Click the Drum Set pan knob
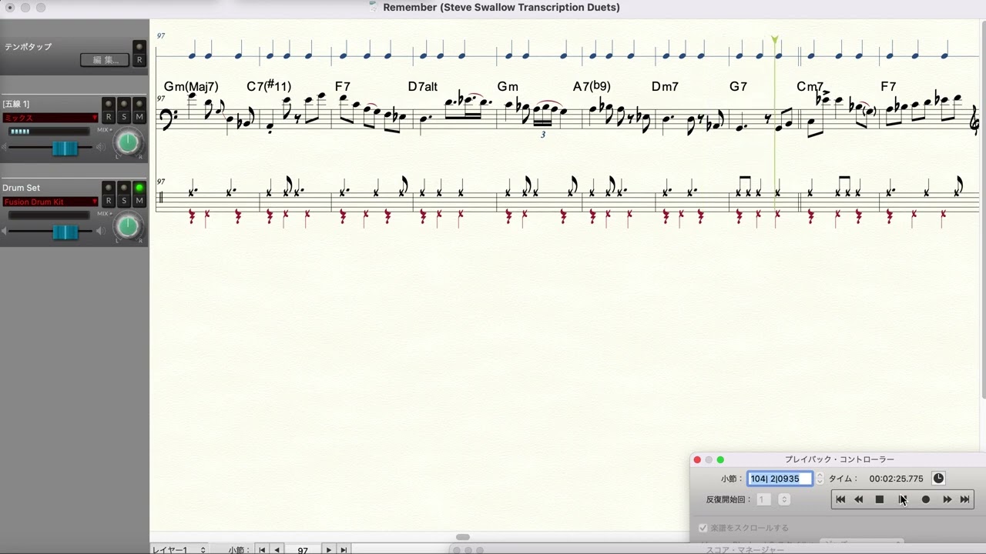 point(128,226)
